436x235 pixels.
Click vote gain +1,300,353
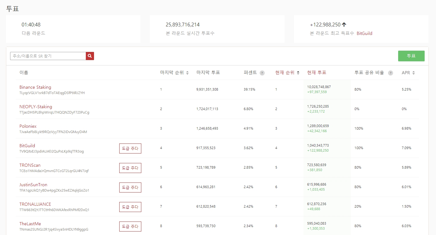click(316, 229)
